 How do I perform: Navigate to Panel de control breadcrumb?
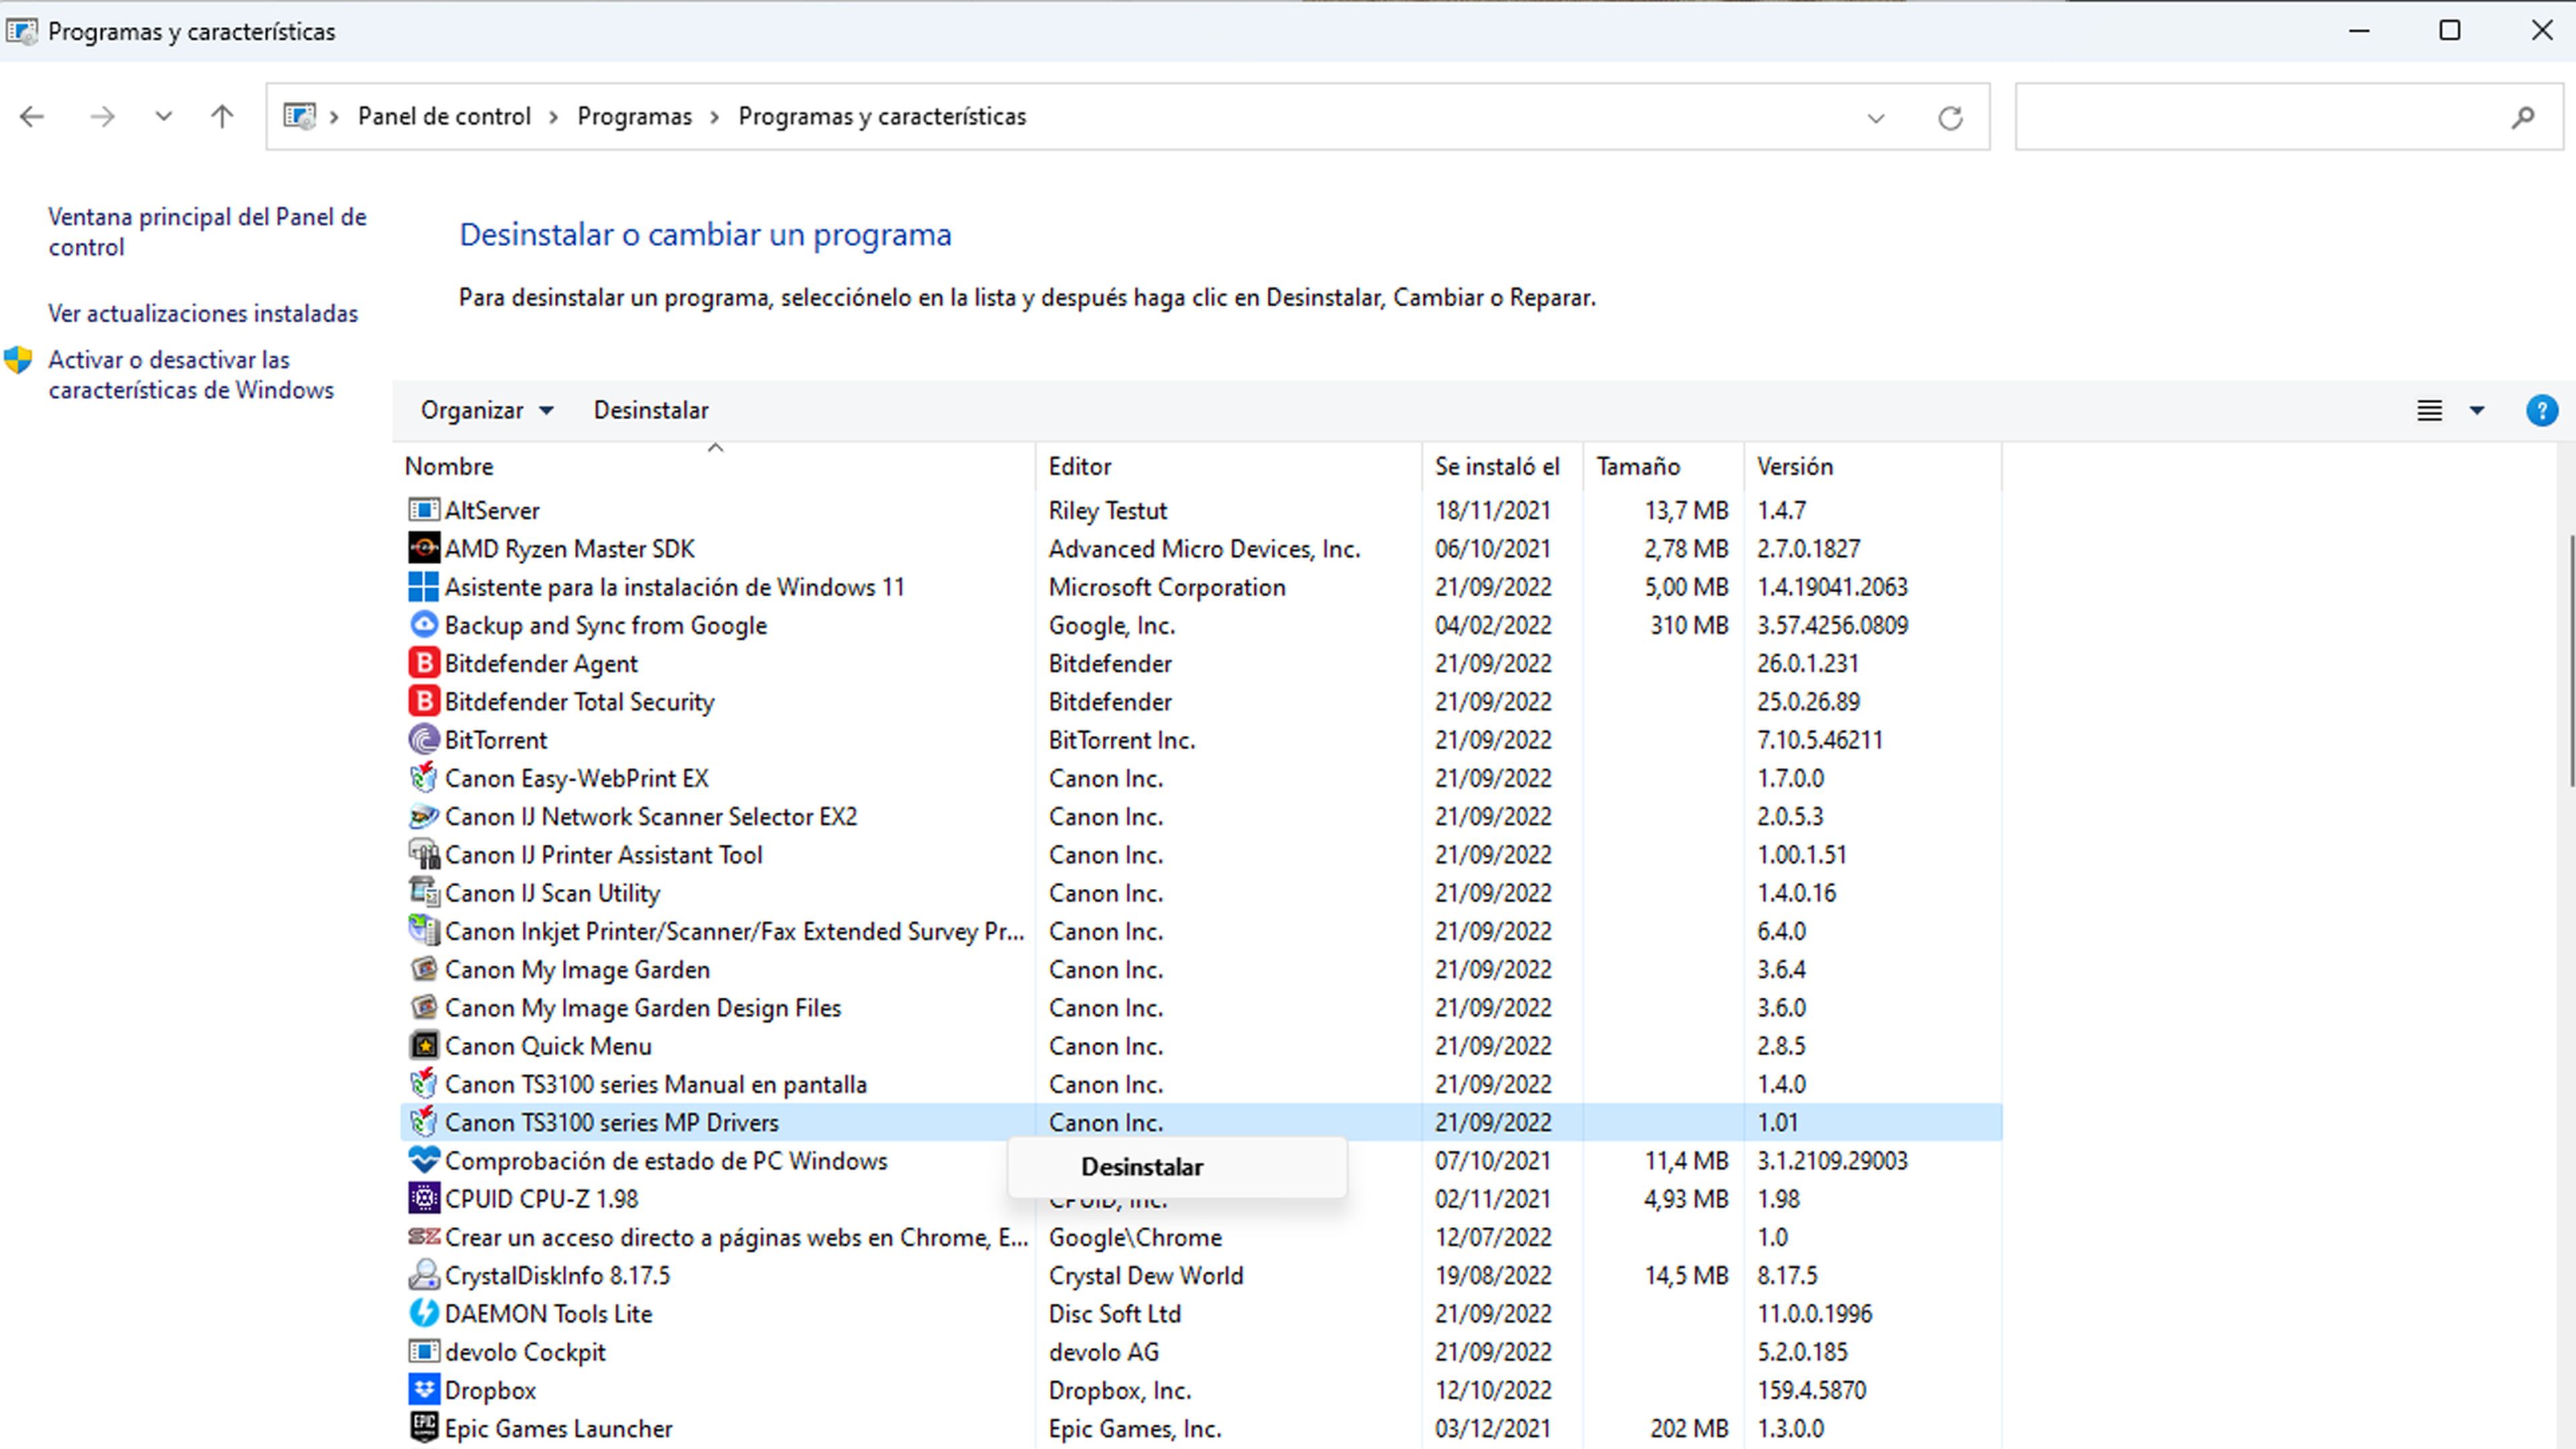pyautogui.click(x=444, y=117)
